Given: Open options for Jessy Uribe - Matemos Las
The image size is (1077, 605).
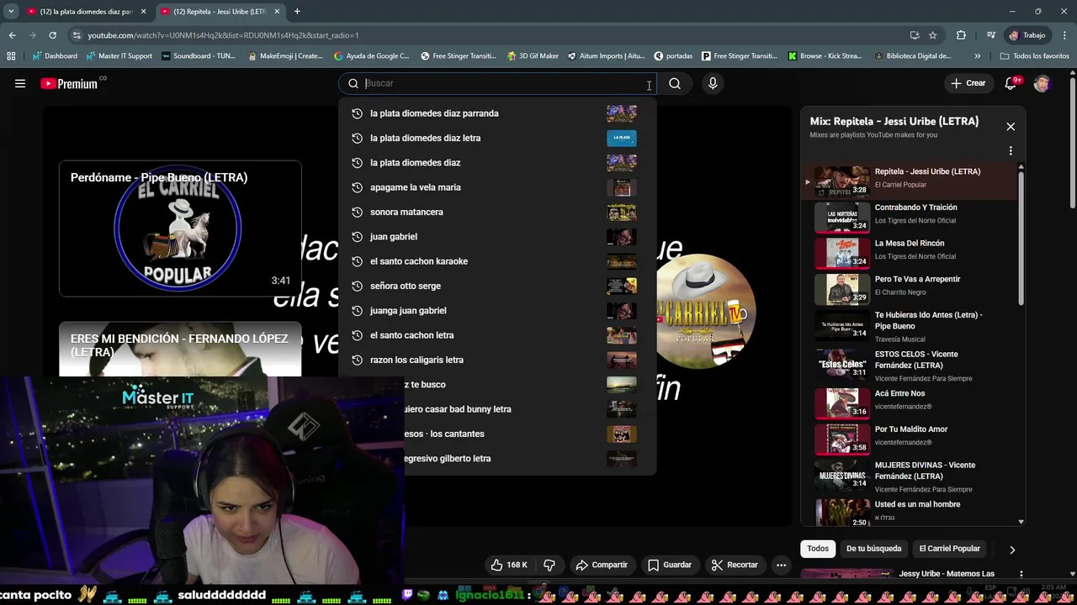Looking at the screenshot, I should (x=1021, y=575).
